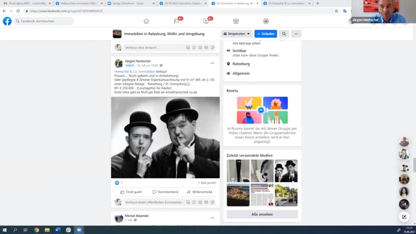Click Like (Gefällt mir) on the post
Viewport: 416px width, 234px height.
coord(131,192)
